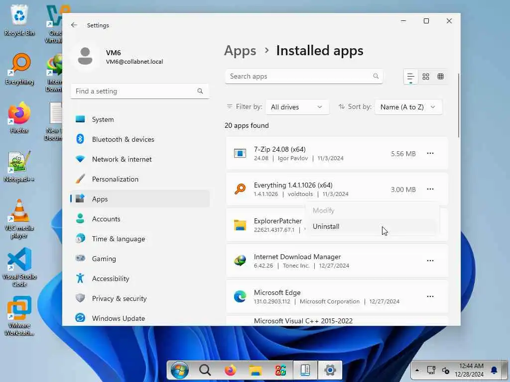The image size is (510, 382).
Task: Select the New Text Document desktop file
Action: click(x=53, y=121)
